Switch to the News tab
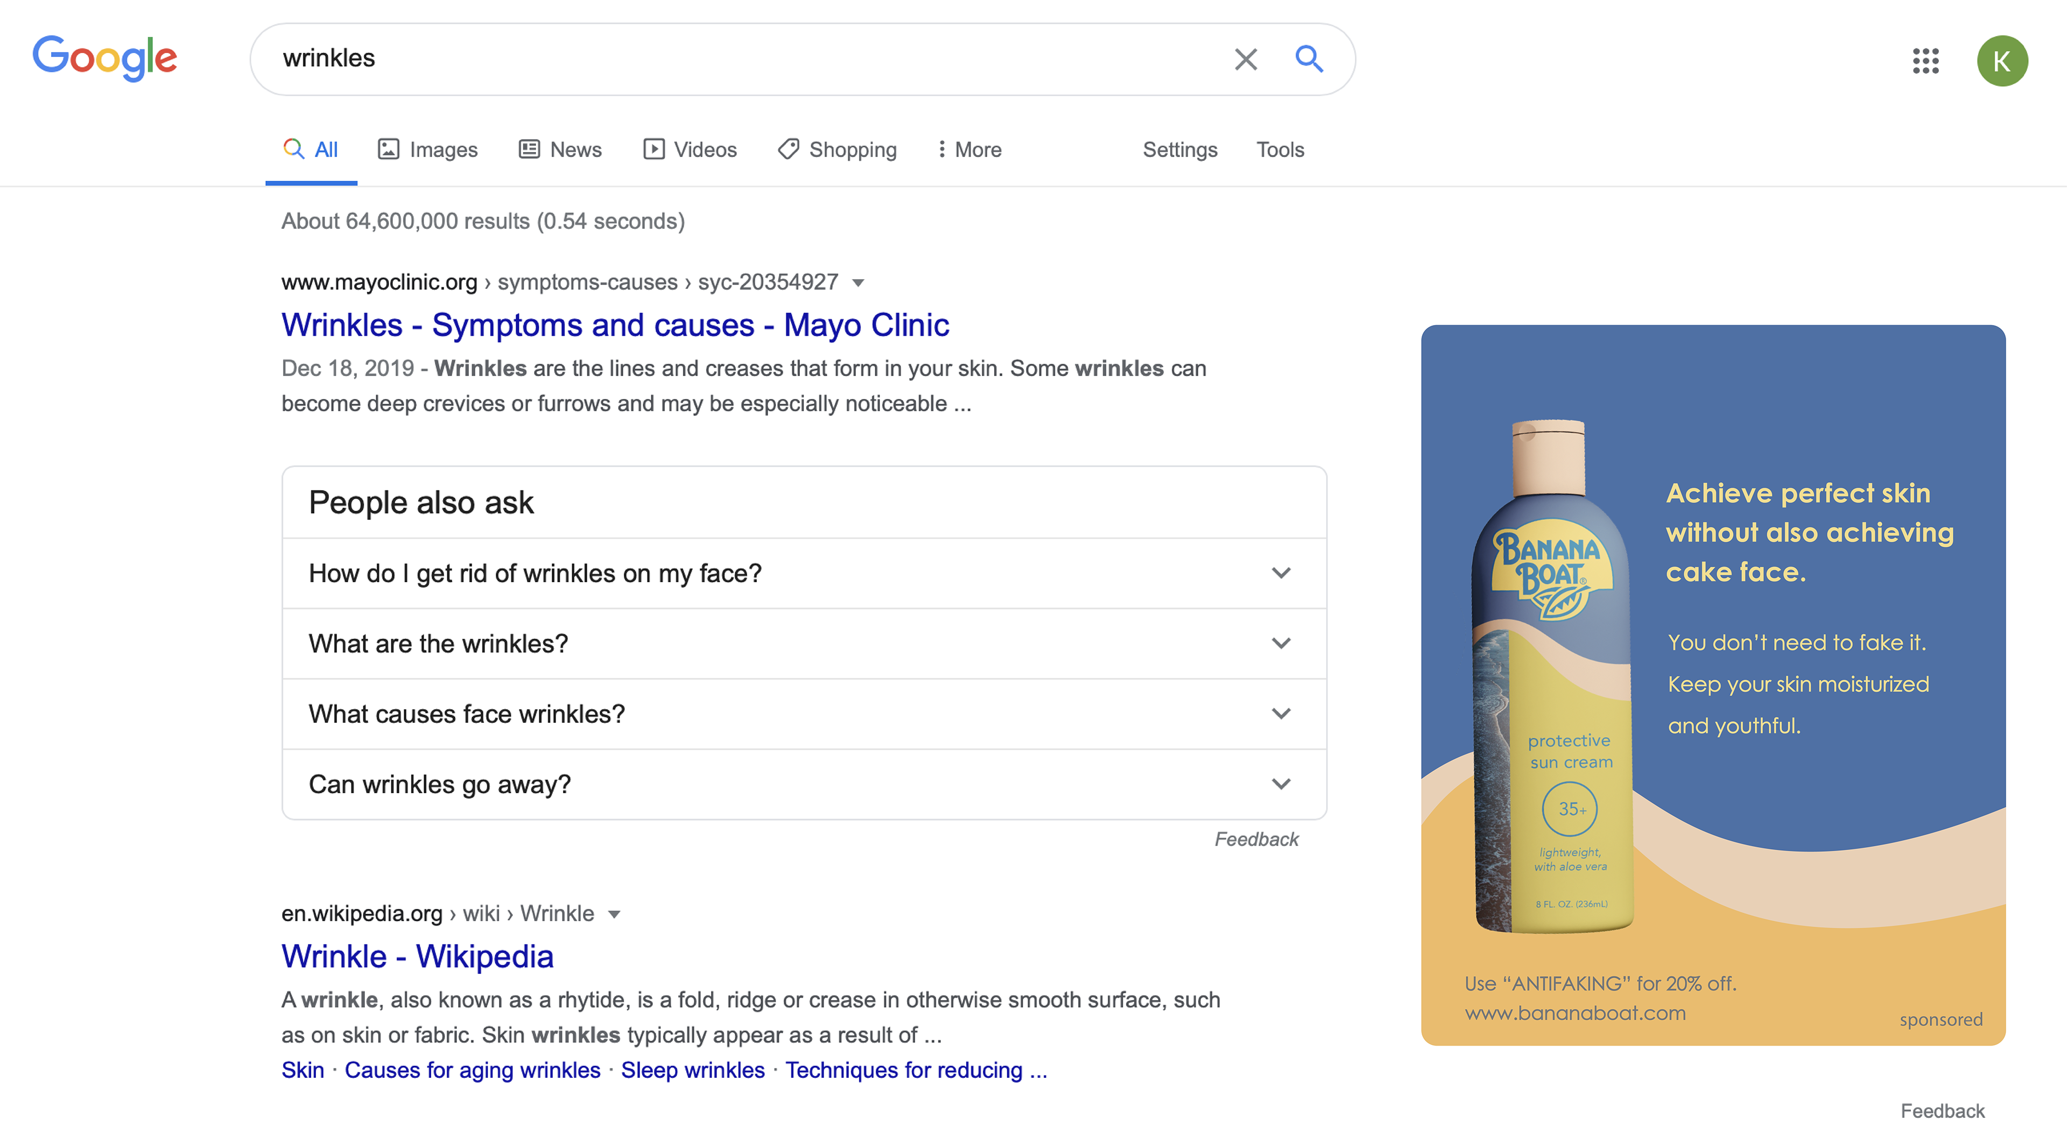The width and height of the screenshot is (2067, 1137). pyautogui.click(x=560, y=149)
